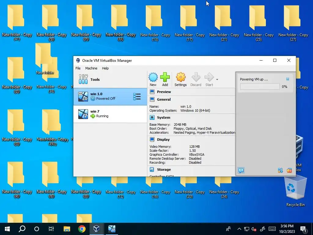Click the muted volume tray icon
This screenshot has width=313, height=235.
[x=254, y=229]
